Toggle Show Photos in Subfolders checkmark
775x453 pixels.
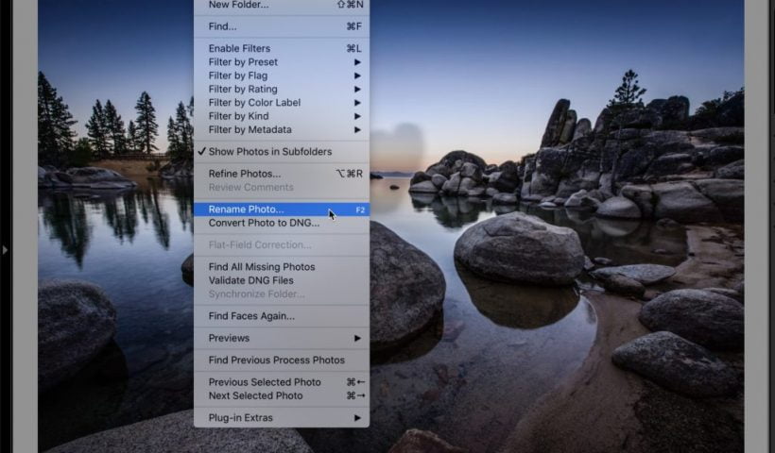pyautogui.click(x=269, y=152)
